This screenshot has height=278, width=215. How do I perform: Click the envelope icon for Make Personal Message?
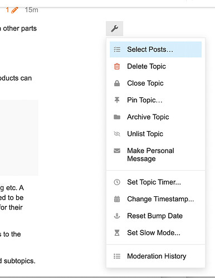117,151
